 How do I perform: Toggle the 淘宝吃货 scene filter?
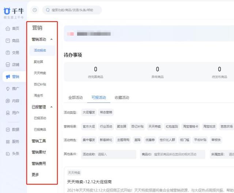point(209,126)
